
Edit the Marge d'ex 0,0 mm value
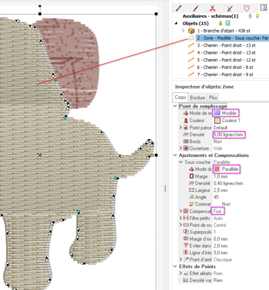click(x=221, y=239)
